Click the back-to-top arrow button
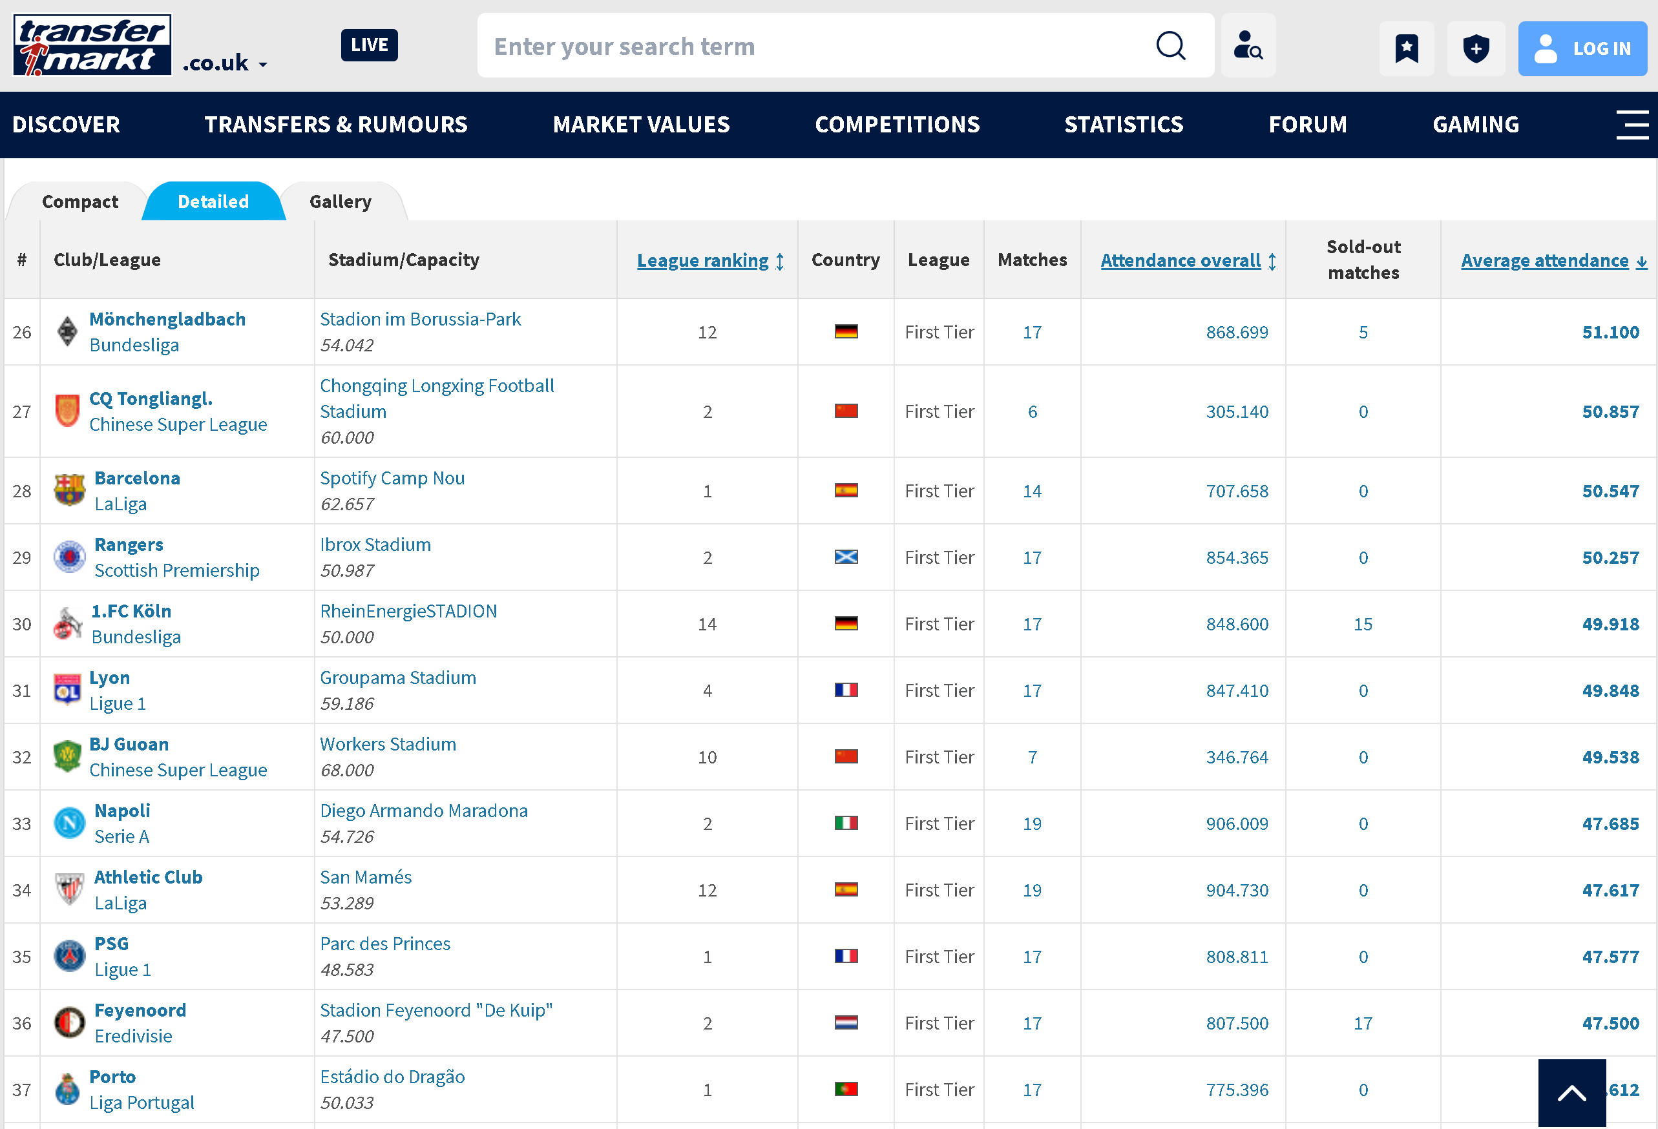The width and height of the screenshot is (1658, 1129). tap(1571, 1092)
